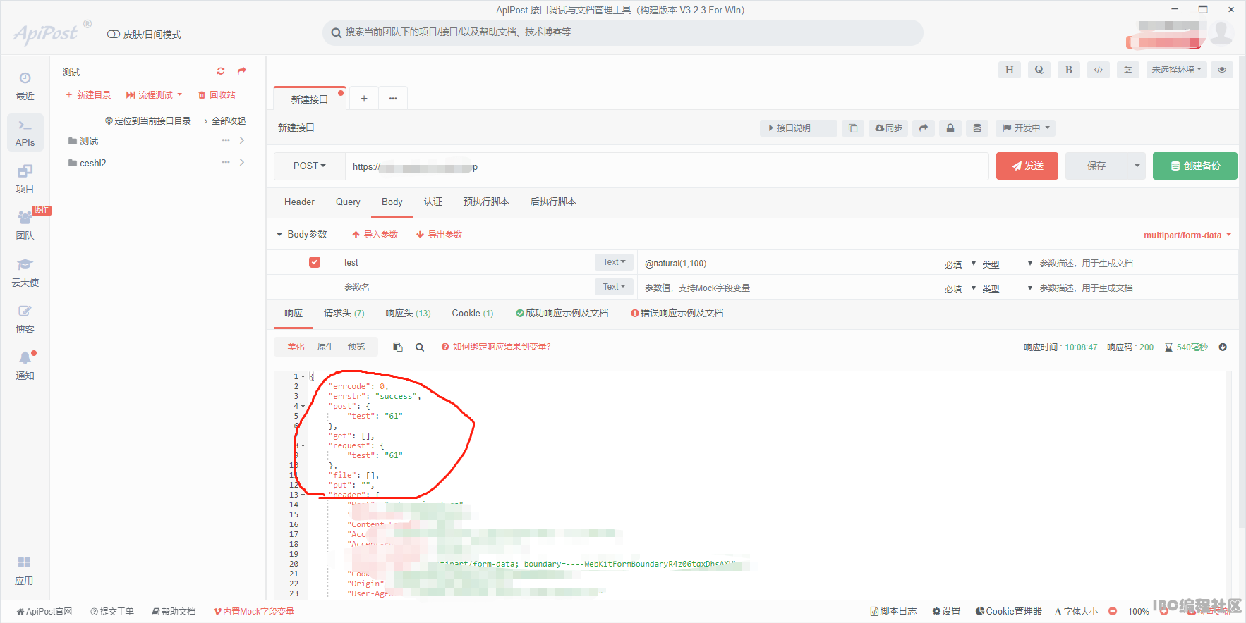Open 内置Mock字段变量 link in footer

pyautogui.click(x=254, y=612)
